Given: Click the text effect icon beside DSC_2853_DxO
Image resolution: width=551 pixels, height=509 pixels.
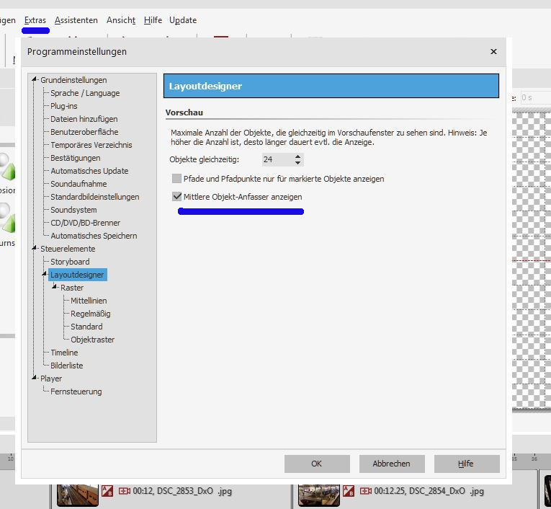Looking at the screenshot, I should coord(107,491).
